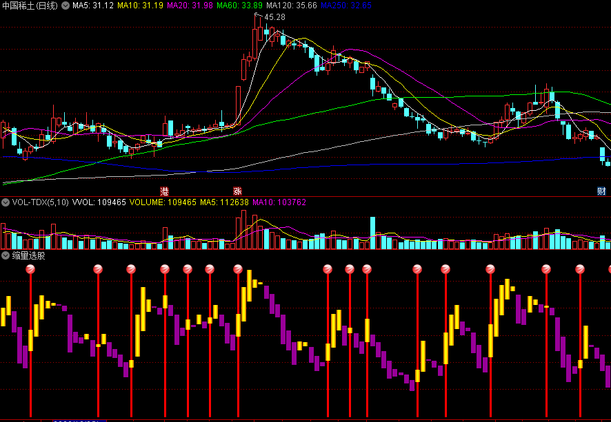Screen dimensions: 611x422
Task: Click the red signal ball below the 港 marker
Action: point(165,269)
